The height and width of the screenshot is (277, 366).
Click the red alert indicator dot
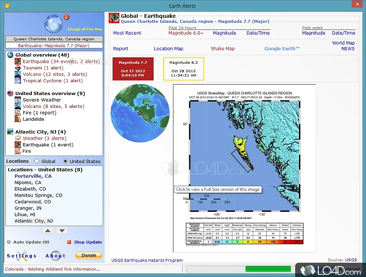[67, 17]
